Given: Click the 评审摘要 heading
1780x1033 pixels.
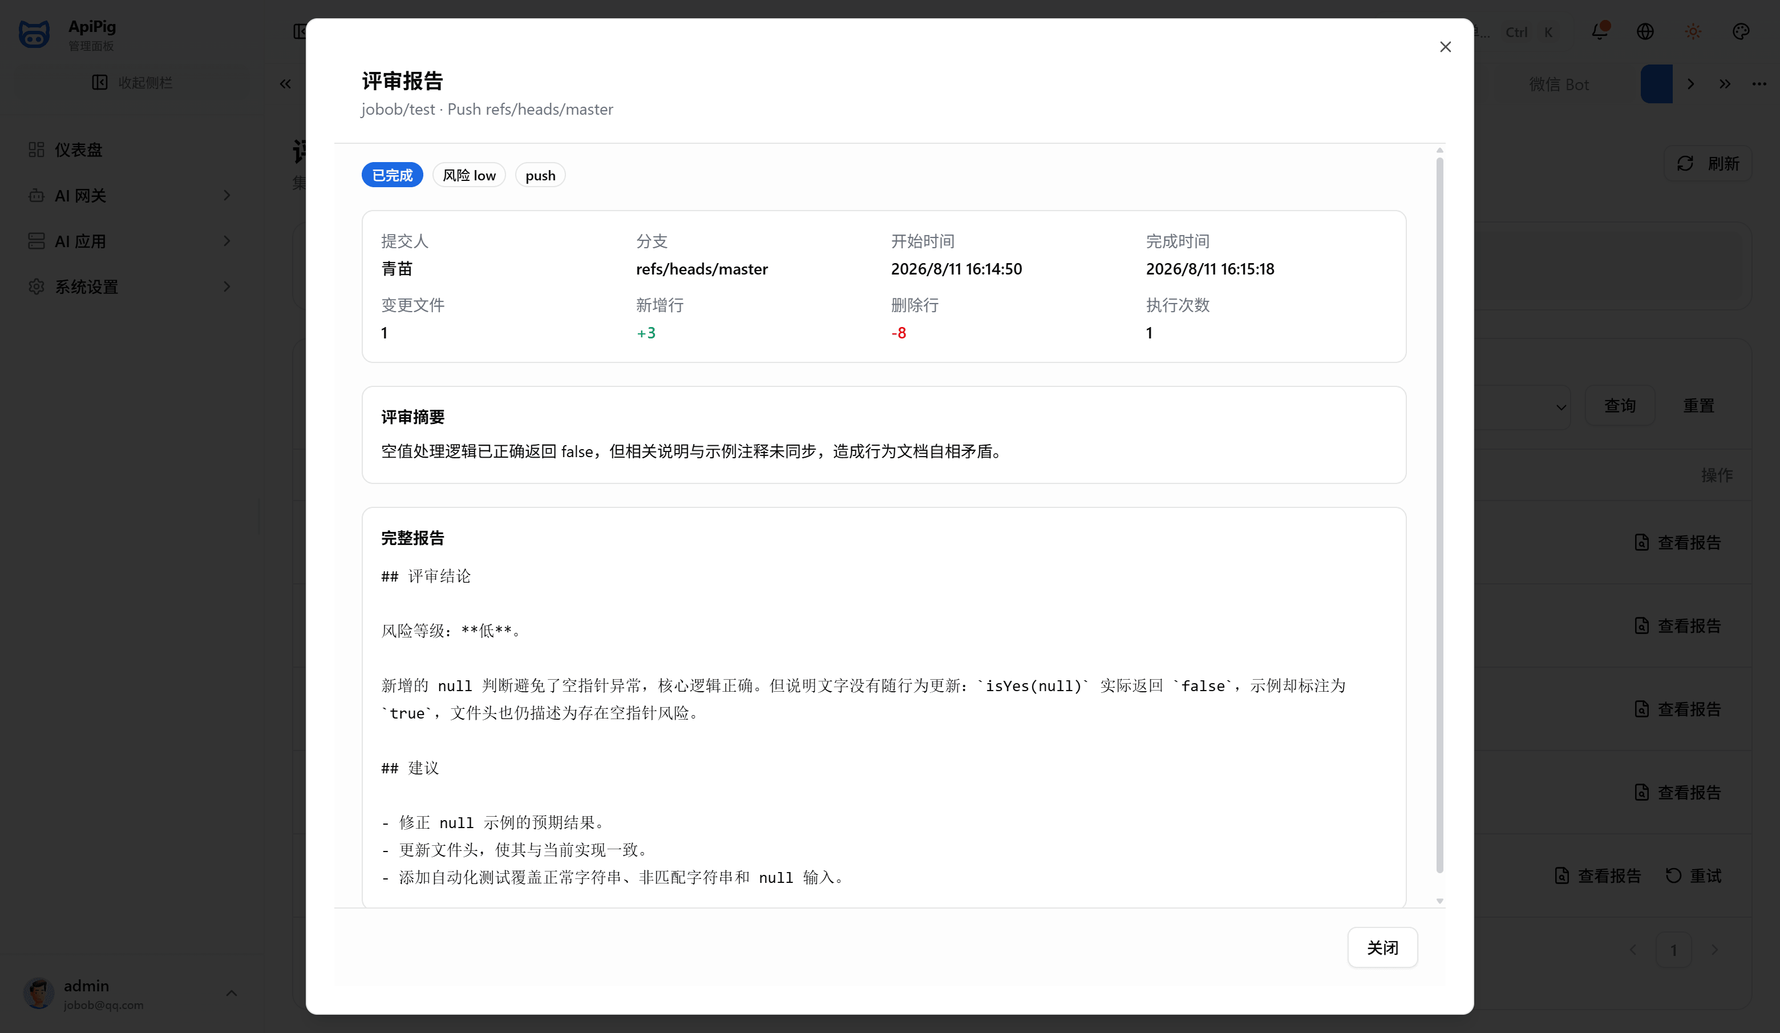Looking at the screenshot, I should point(412,417).
